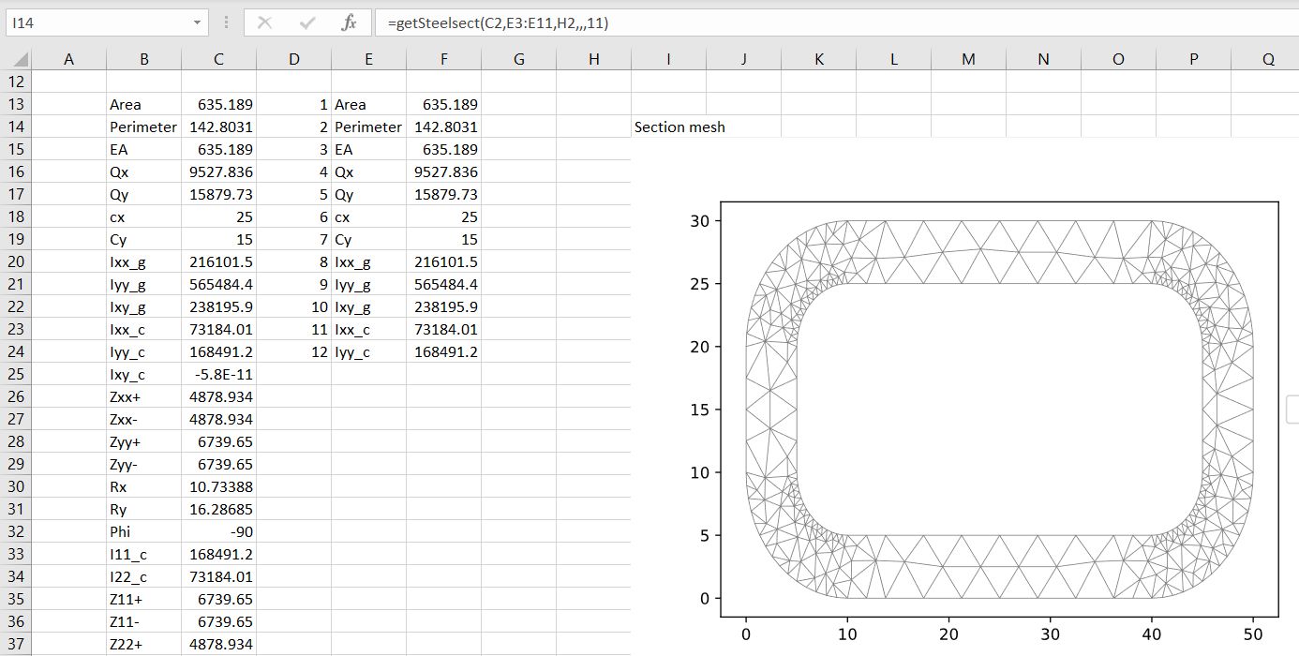Cancel the formula entry with the X icon
This screenshot has height=656, width=1299.
pos(266,23)
